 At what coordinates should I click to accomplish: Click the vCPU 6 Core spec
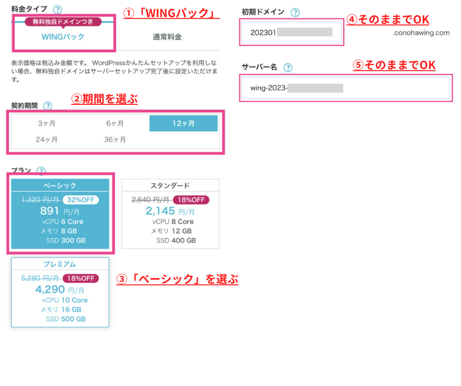(63, 222)
